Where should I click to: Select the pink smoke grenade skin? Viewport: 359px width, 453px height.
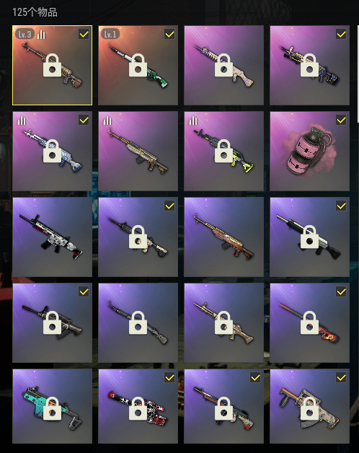point(309,151)
